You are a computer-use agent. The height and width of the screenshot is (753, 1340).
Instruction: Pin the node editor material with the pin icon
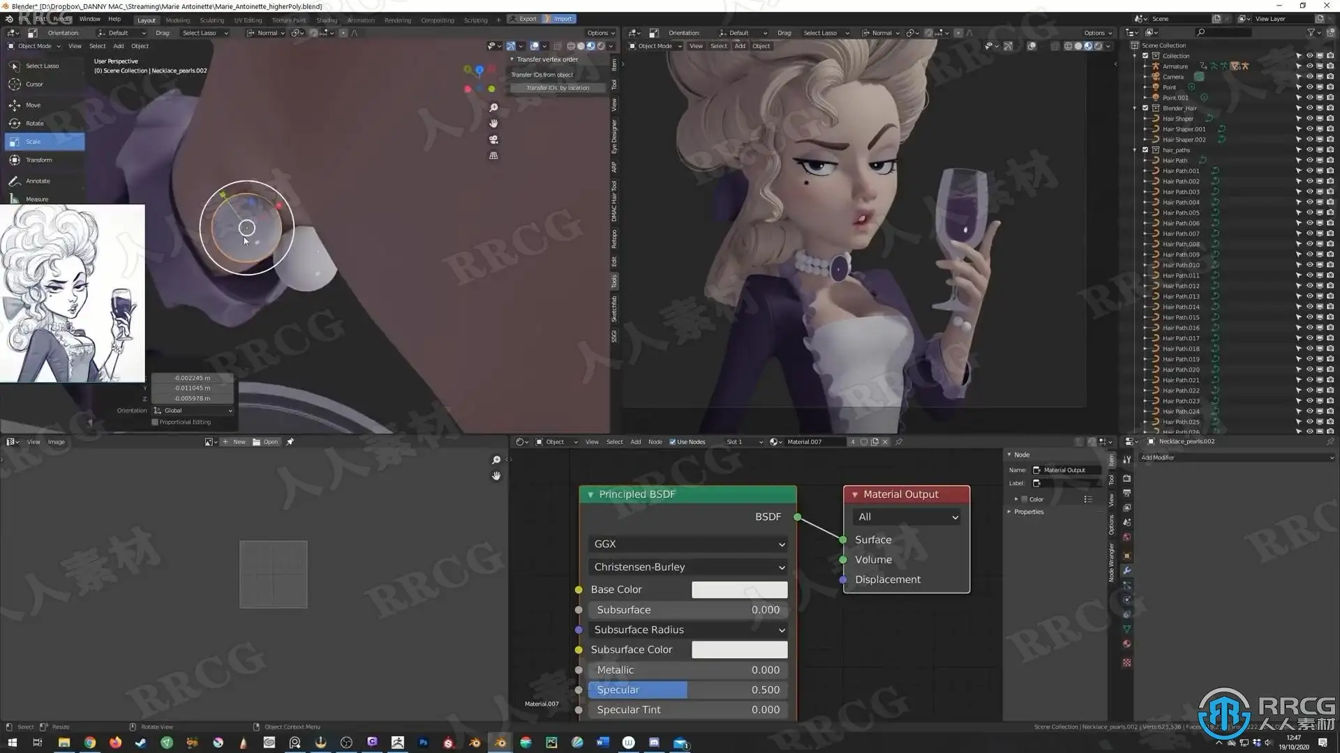899,442
